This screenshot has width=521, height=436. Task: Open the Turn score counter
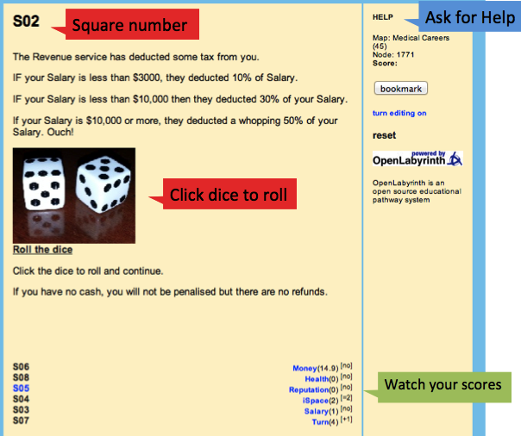pos(320,422)
